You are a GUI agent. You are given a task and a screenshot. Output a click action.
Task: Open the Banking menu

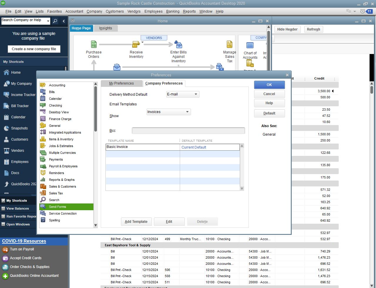click(173, 11)
